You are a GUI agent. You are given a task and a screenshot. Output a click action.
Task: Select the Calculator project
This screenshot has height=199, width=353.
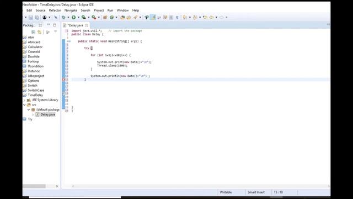point(35,47)
